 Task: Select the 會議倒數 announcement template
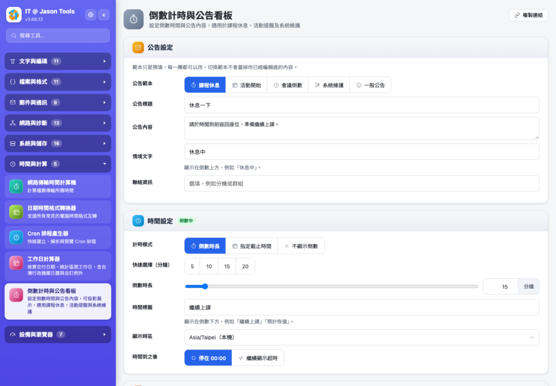pyautogui.click(x=288, y=85)
